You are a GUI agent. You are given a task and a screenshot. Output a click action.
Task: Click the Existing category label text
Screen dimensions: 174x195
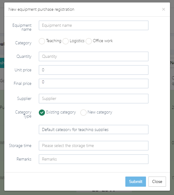coord(61,112)
